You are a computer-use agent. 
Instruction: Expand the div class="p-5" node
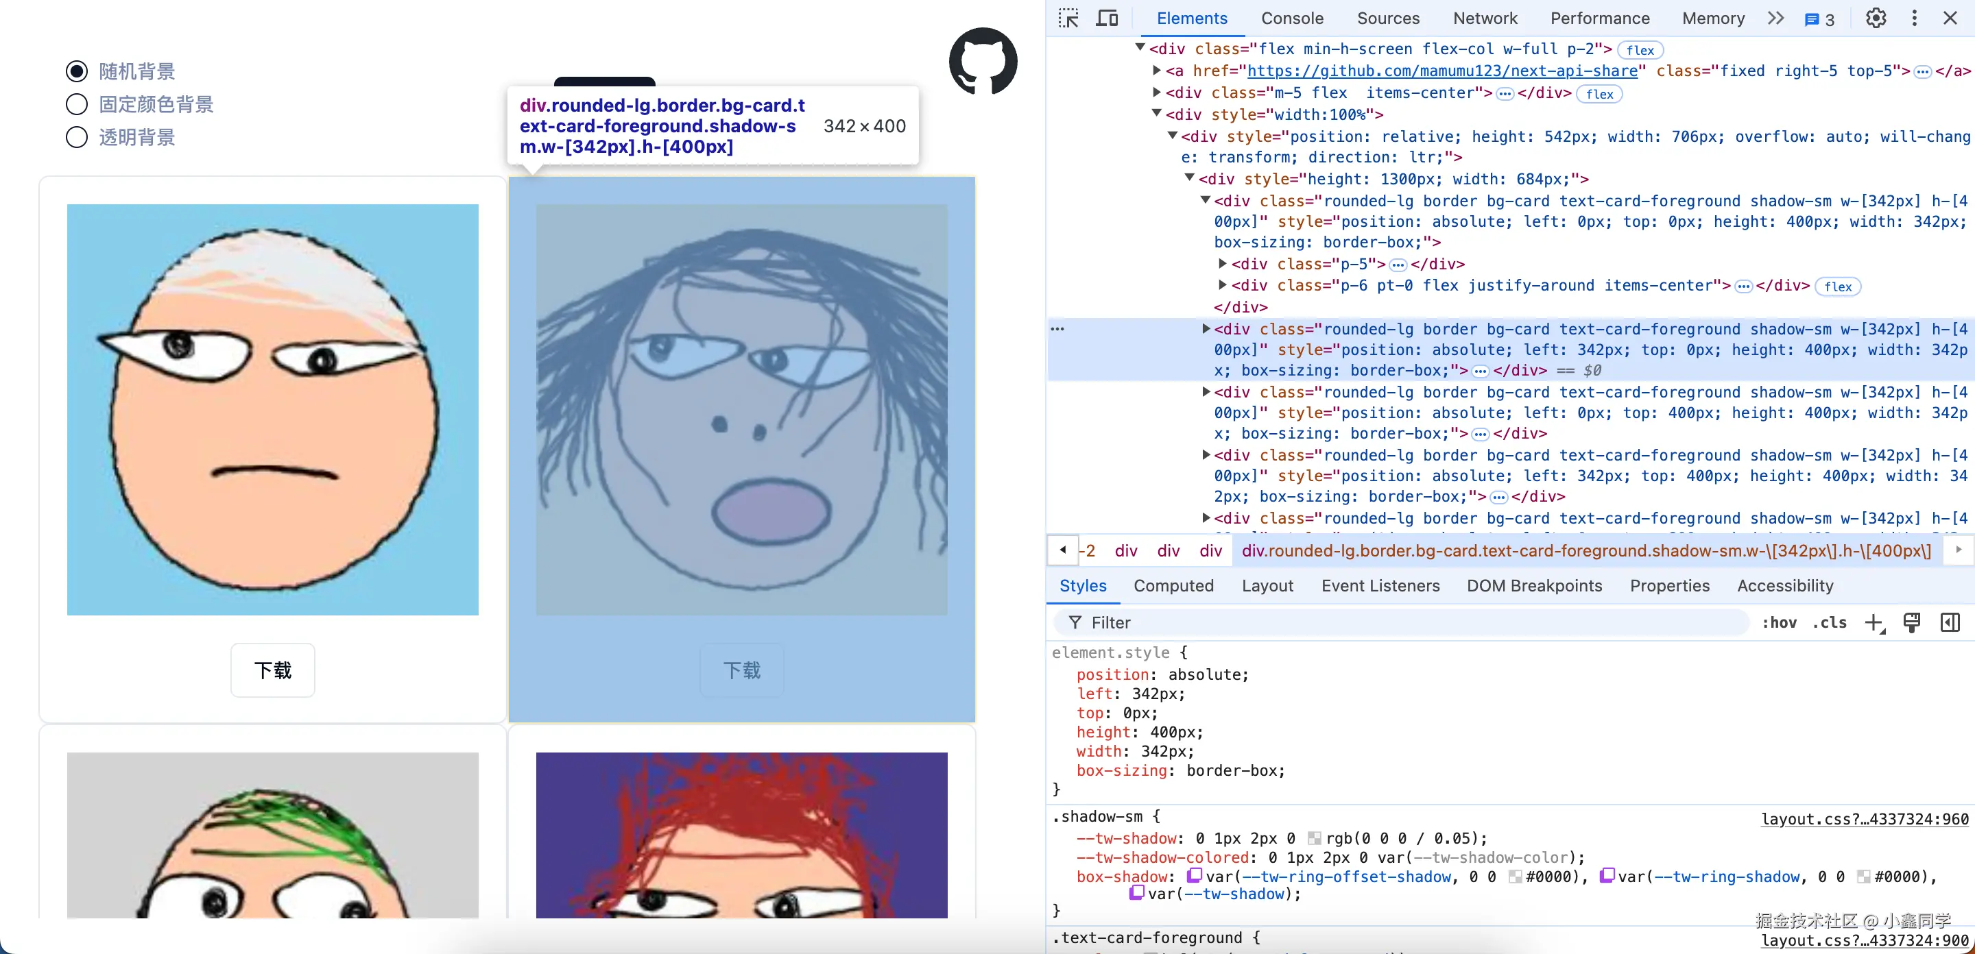1223,264
